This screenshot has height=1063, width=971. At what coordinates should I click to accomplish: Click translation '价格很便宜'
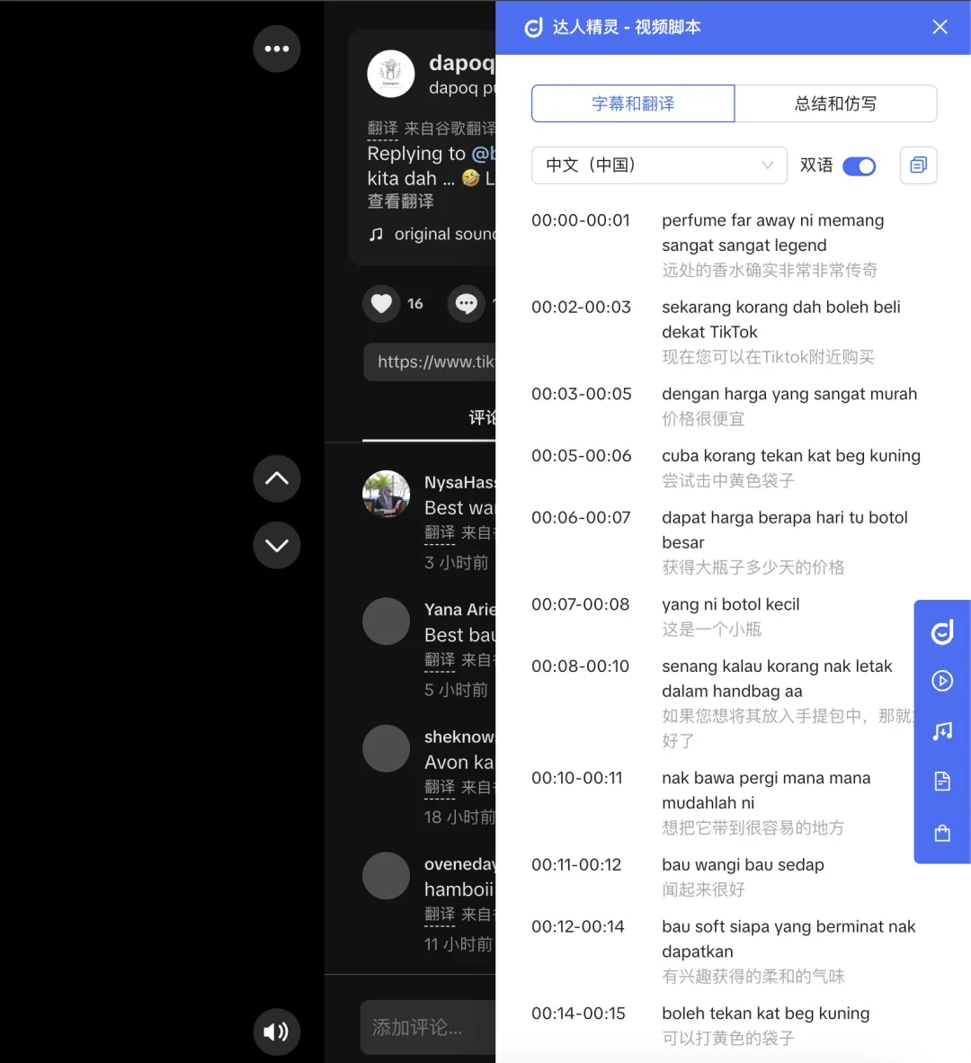(703, 419)
